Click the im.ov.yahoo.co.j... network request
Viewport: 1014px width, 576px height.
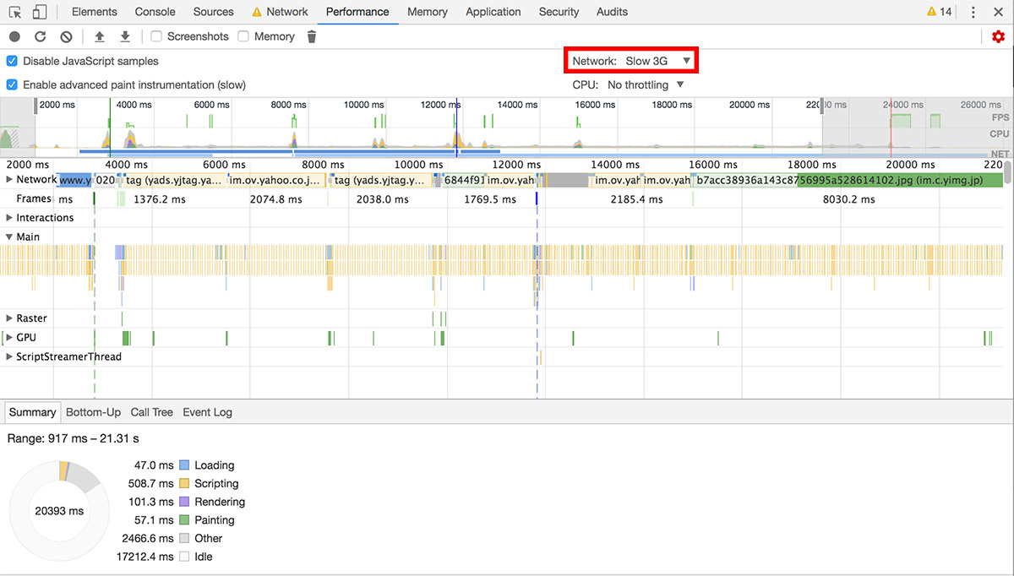pos(275,180)
